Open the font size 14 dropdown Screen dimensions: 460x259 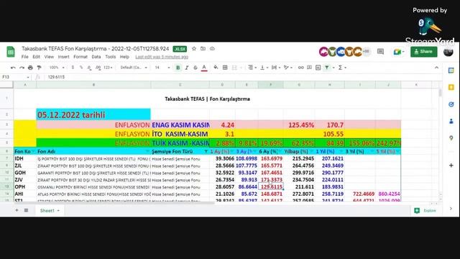[162, 68]
